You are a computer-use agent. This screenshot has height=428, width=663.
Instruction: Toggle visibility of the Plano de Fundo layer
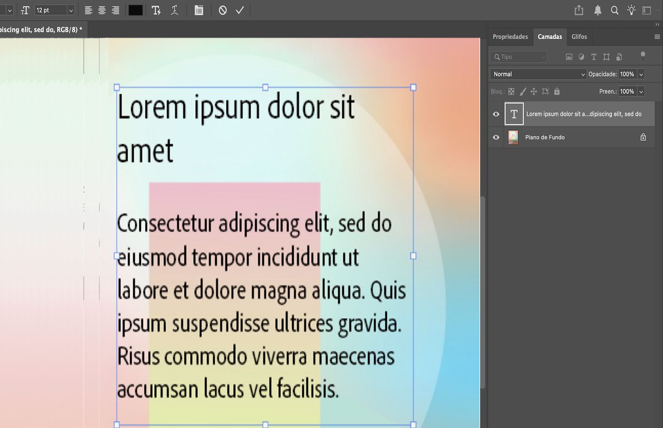tap(496, 137)
